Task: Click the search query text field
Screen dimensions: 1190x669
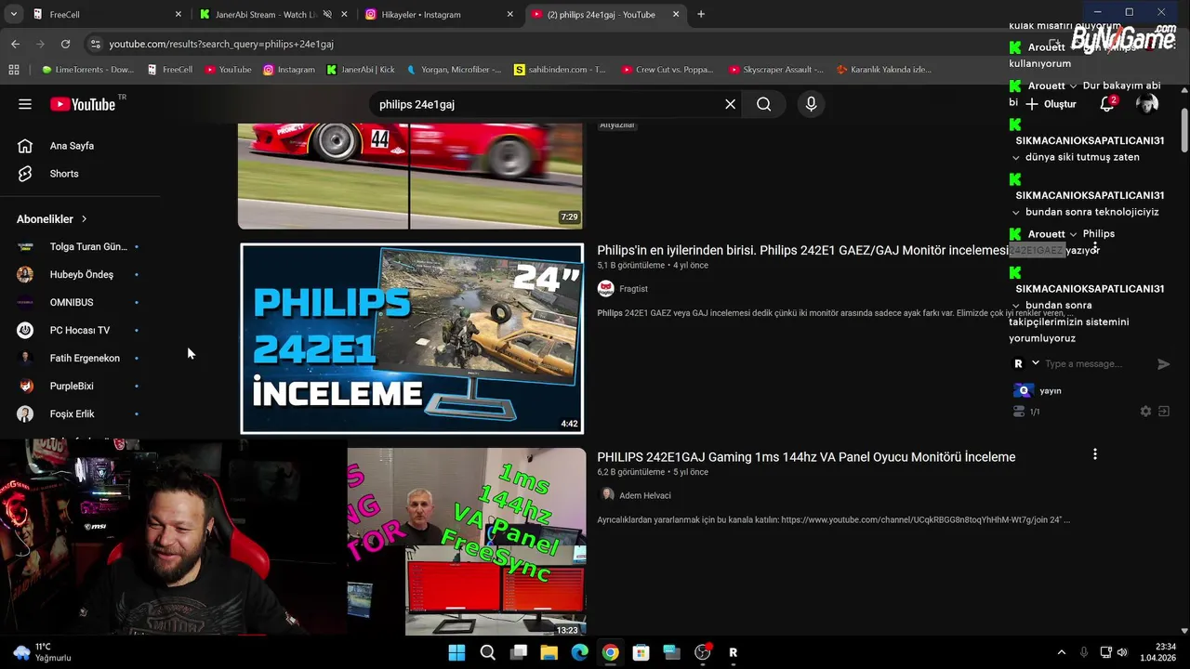Action: 547,104
